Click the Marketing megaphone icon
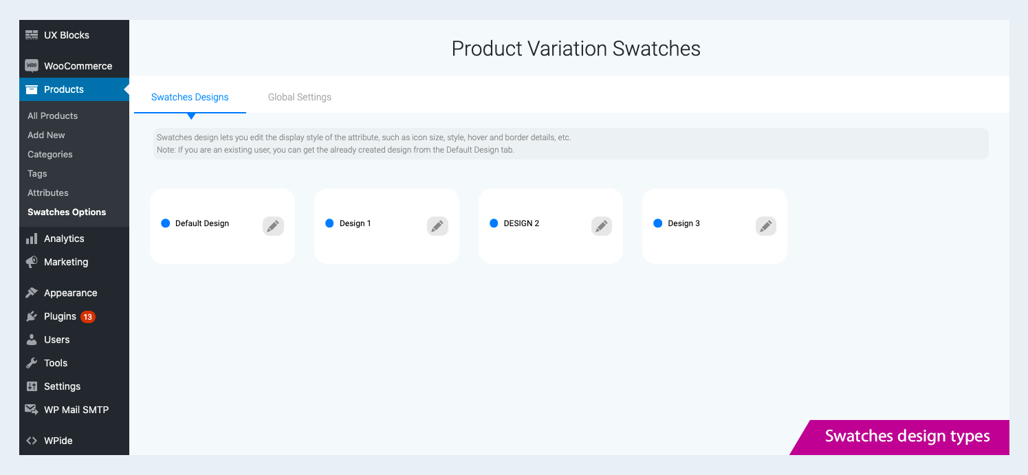Viewport: 1028px width, 475px height. click(32, 262)
